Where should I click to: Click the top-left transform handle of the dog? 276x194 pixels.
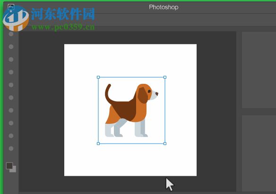(x=98, y=77)
